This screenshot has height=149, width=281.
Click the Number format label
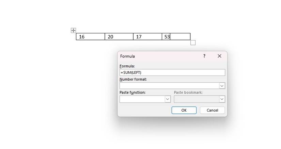[x=133, y=79]
